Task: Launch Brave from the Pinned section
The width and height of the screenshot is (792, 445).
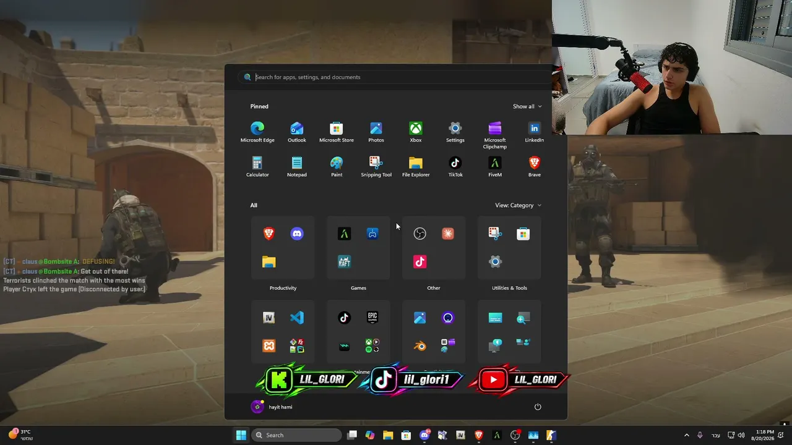Action: pos(535,166)
